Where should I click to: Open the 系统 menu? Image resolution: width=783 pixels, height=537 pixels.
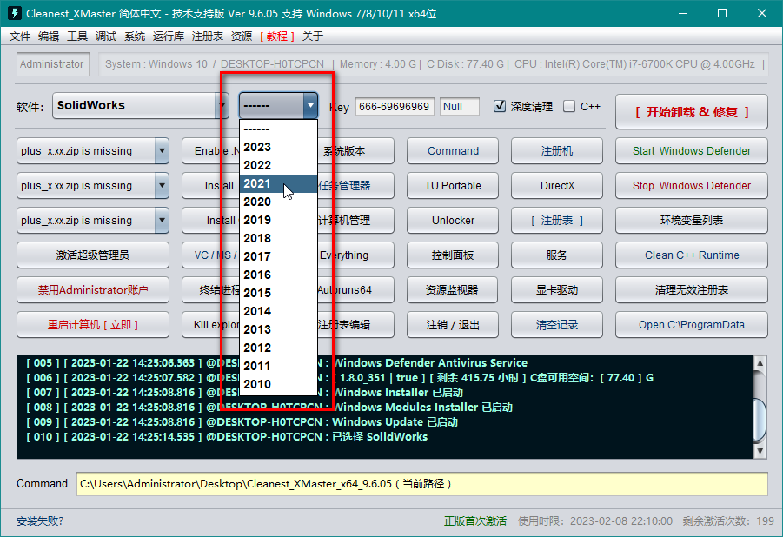tap(135, 36)
